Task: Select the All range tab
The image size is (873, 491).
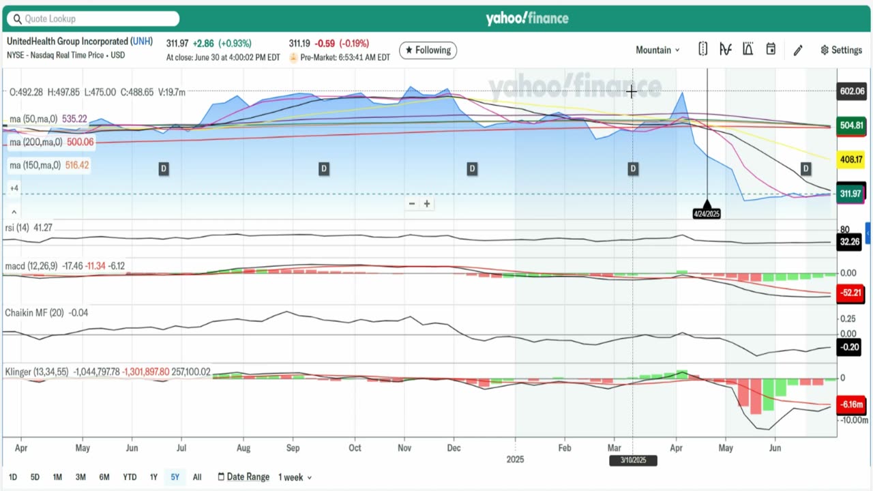Action: [197, 477]
